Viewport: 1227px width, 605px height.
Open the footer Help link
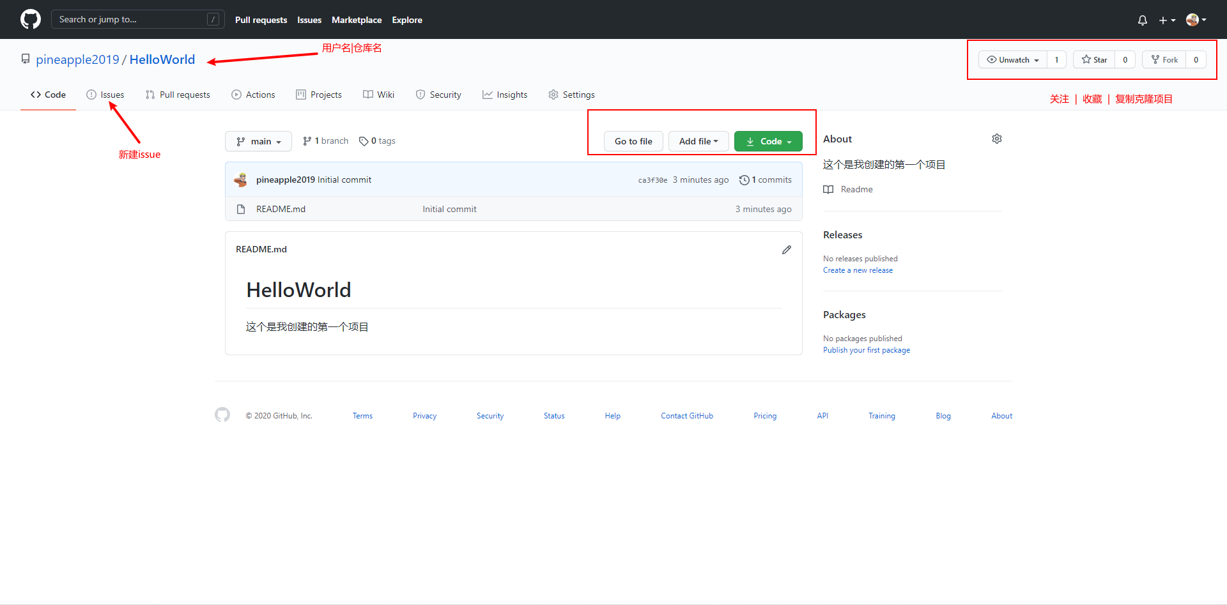coord(613,416)
